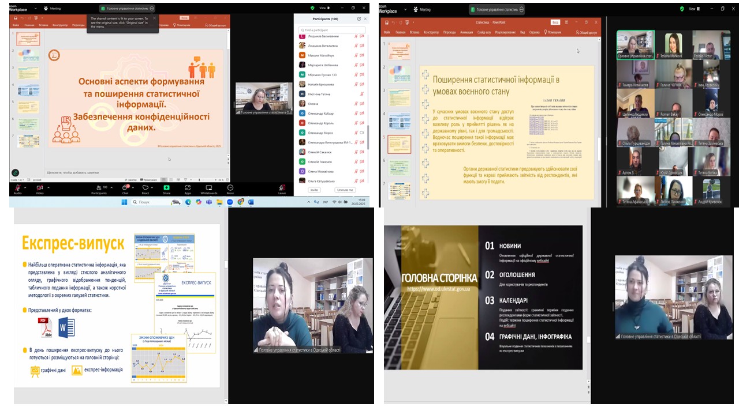Screen dimensions: 739x415
Task: Open the Meeting tab in Participants-panel Zoom window
Action: 52,9
